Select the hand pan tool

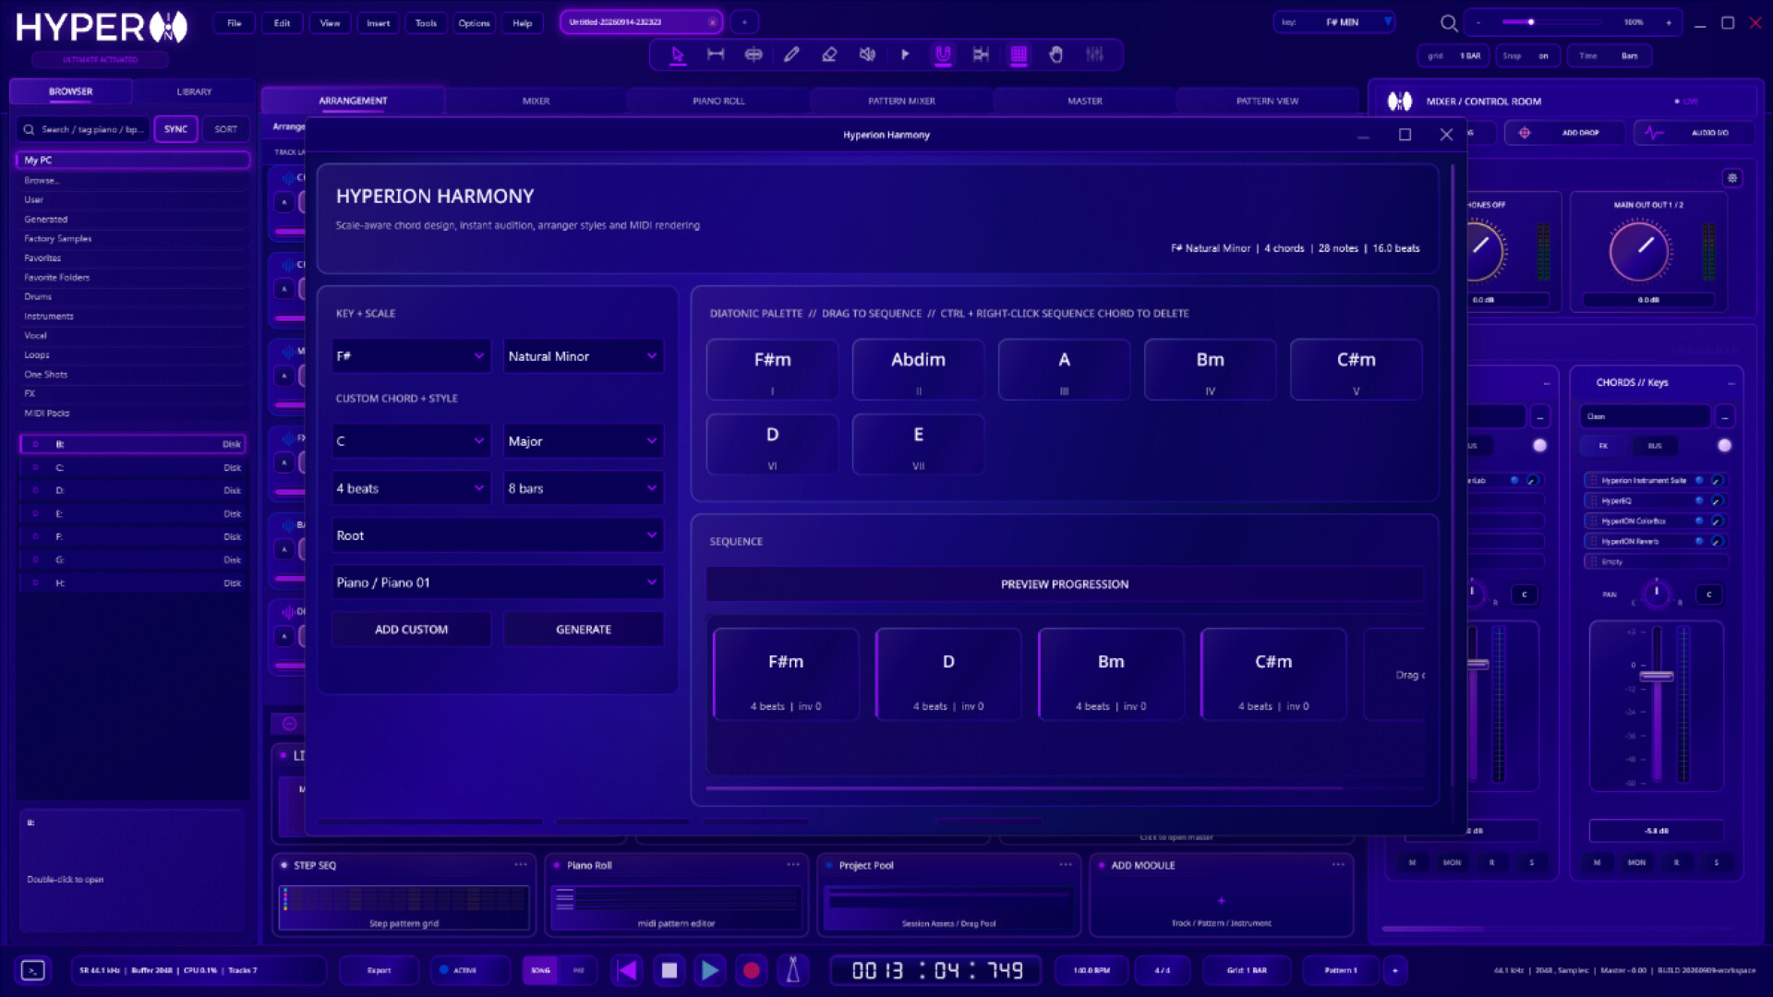click(x=1056, y=54)
